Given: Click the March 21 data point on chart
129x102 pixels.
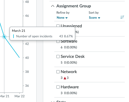Looking at the screenshot, I should 4,37.
